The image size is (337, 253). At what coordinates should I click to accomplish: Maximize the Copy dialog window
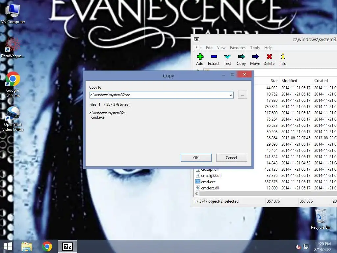click(233, 74)
